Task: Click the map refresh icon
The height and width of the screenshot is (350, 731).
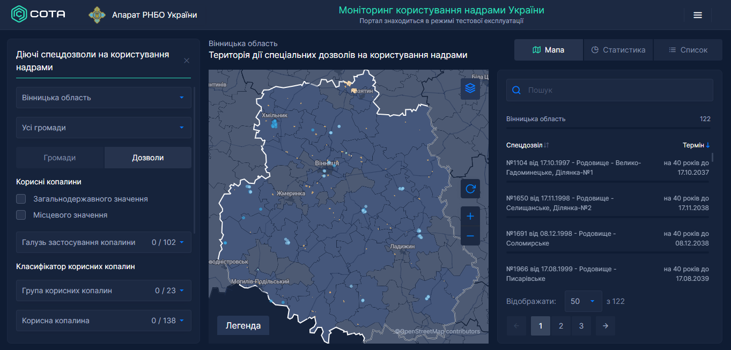Action: point(470,189)
